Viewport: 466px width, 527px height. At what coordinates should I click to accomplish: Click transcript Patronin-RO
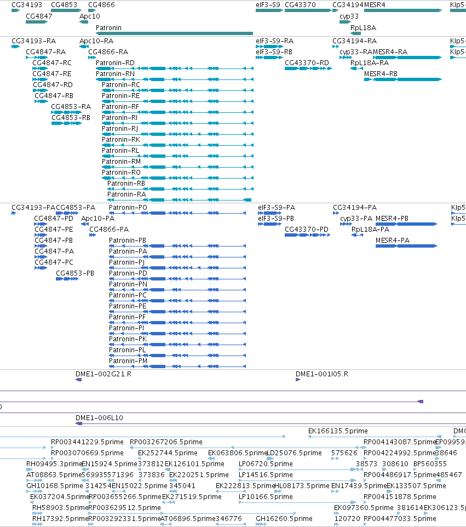[178, 178]
